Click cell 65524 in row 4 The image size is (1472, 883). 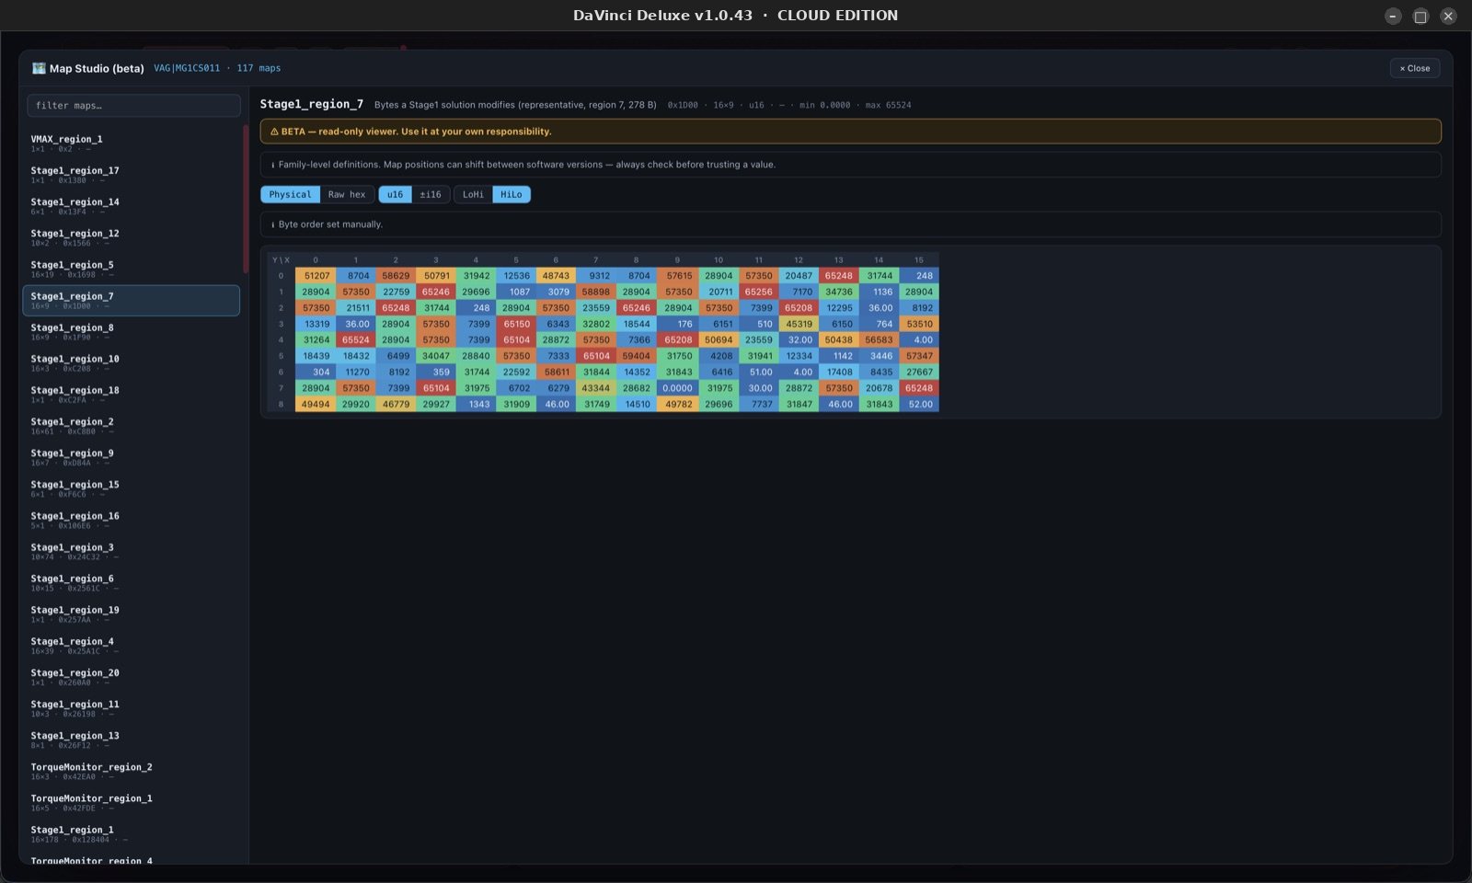coord(356,340)
